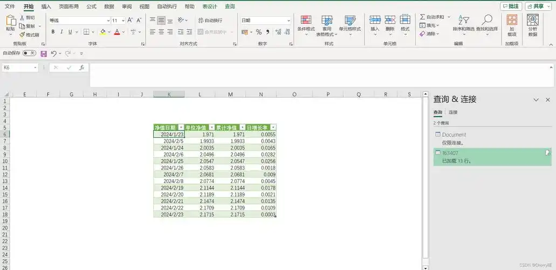Viewport: 556px width, 270px height.
Task: Open the font size dropdown showing 11
Action: pos(123,21)
